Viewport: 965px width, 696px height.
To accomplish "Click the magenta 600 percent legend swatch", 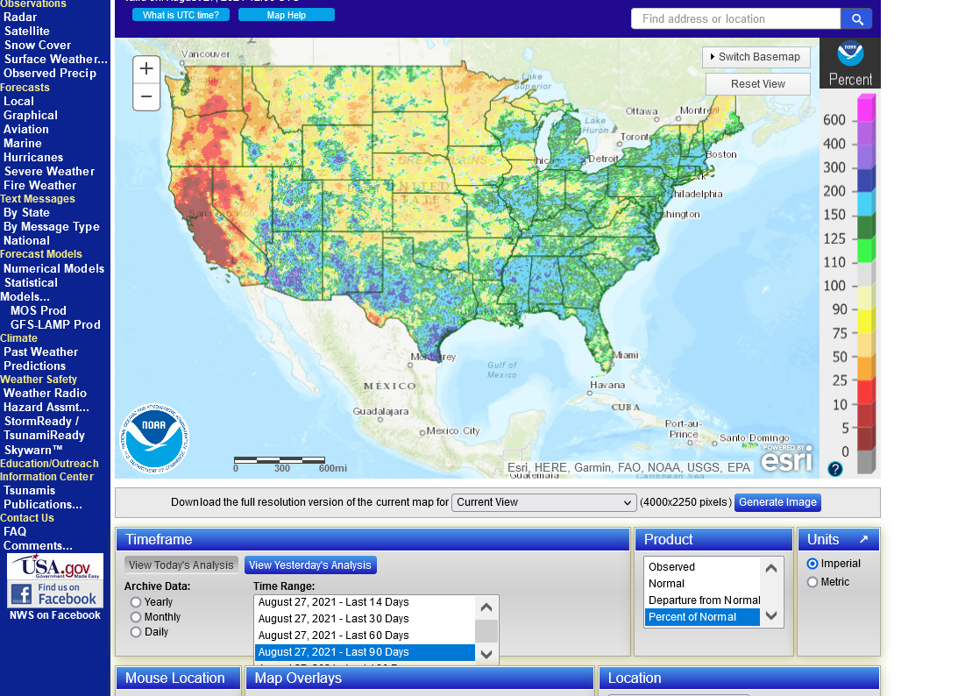I will click(x=866, y=109).
